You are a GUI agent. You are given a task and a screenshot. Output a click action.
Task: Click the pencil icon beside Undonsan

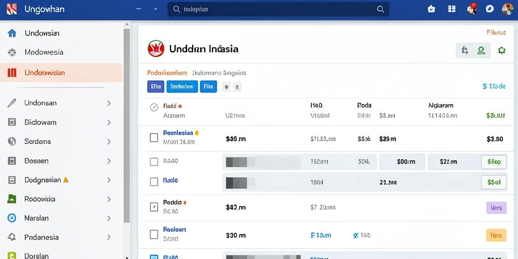[12, 103]
